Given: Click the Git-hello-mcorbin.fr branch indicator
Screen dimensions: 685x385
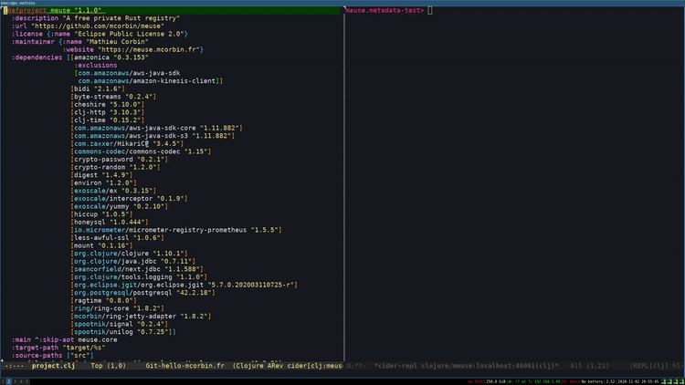Looking at the screenshot, I should point(184,366).
